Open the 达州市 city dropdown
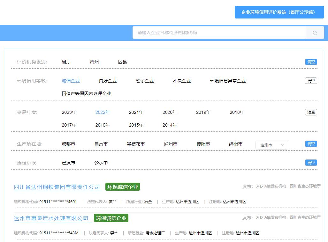Screen dimensions: 328x242 click(x=271, y=145)
